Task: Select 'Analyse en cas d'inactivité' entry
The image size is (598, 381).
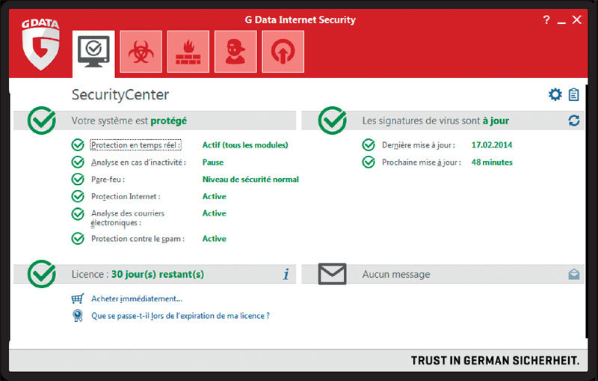Action: pyautogui.click(x=138, y=162)
